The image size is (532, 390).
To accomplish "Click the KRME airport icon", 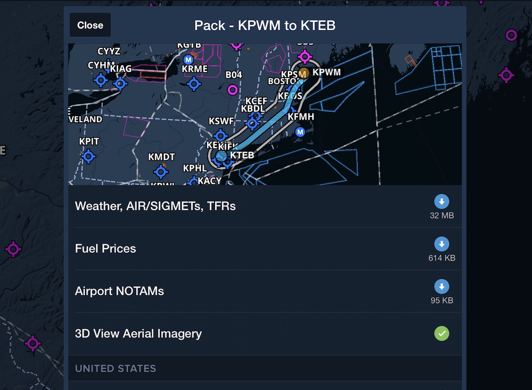I will click(x=194, y=83).
